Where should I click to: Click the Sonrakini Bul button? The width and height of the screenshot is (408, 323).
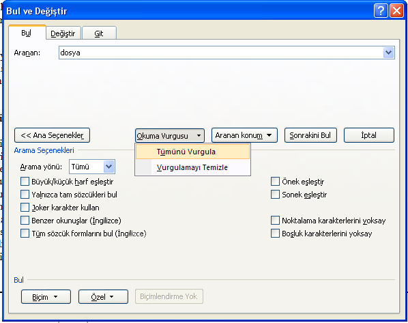click(310, 135)
